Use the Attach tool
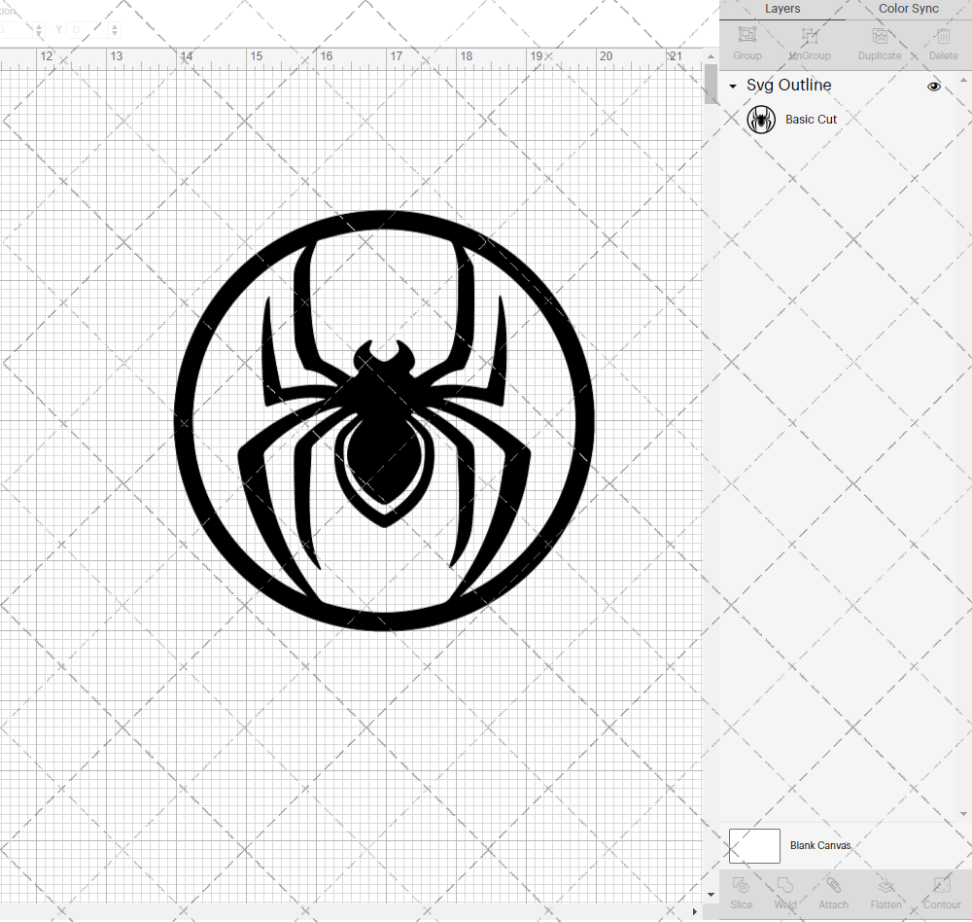The height and width of the screenshot is (922, 972). click(833, 893)
